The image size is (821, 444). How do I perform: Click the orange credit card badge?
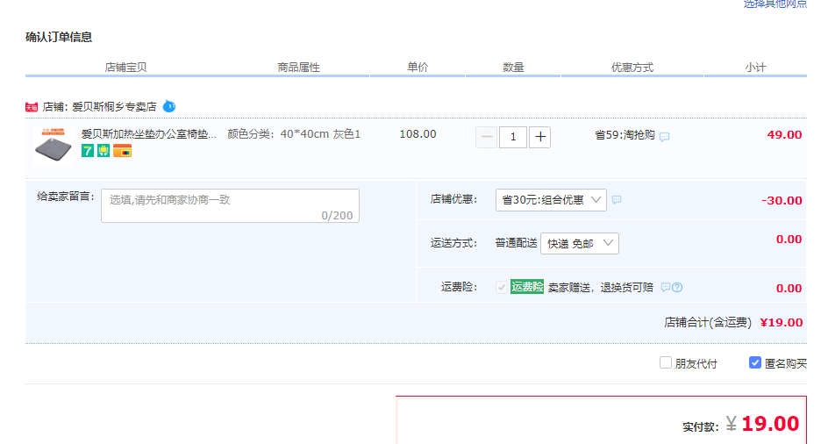[123, 151]
